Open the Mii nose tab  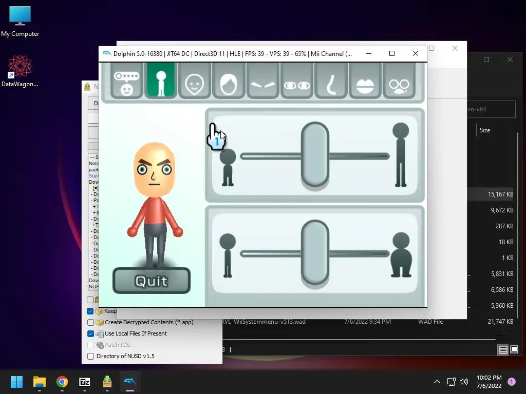(331, 81)
